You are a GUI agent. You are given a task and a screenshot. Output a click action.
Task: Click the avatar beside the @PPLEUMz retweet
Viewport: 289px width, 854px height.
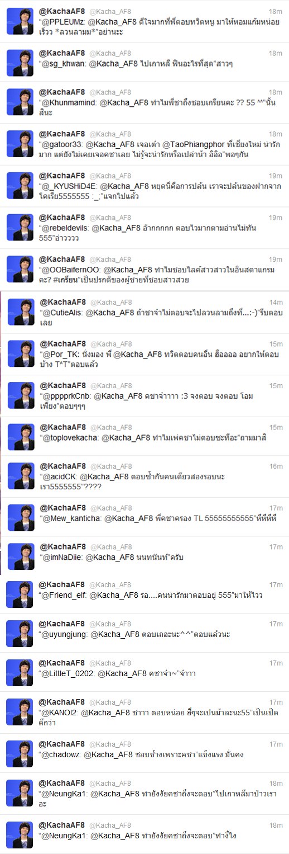(20, 22)
